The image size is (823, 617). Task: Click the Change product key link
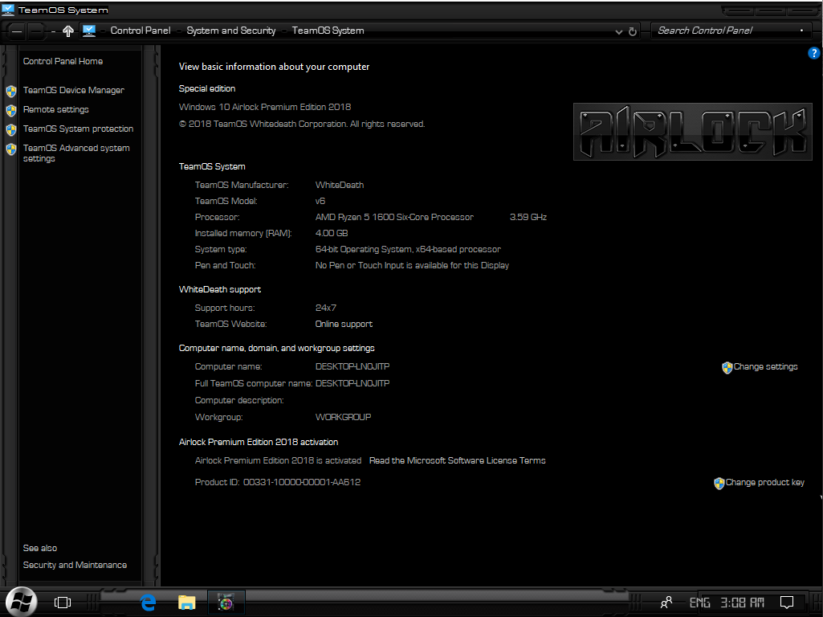pyautogui.click(x=764, y=482)
